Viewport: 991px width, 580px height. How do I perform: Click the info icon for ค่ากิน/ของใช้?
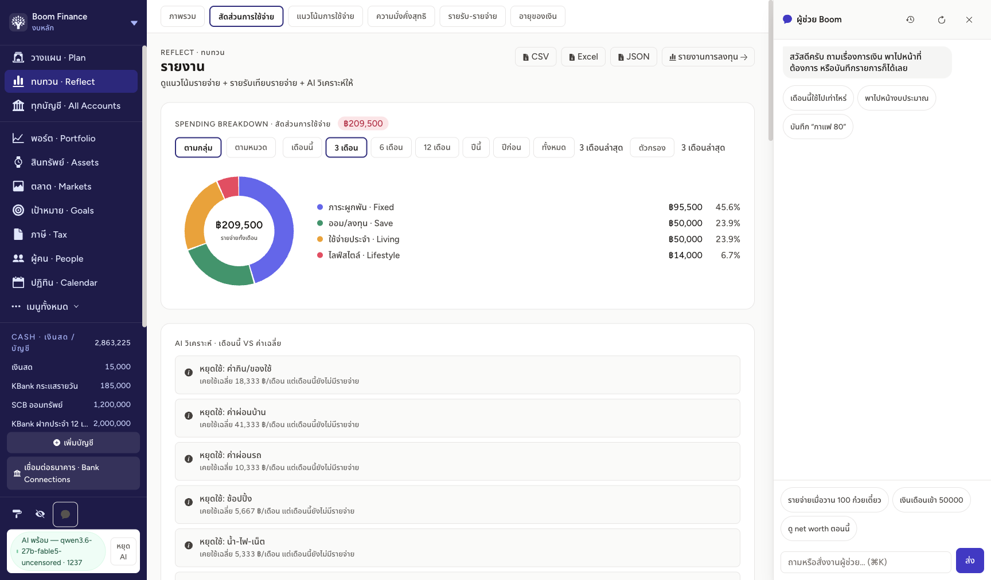(188, 372)
